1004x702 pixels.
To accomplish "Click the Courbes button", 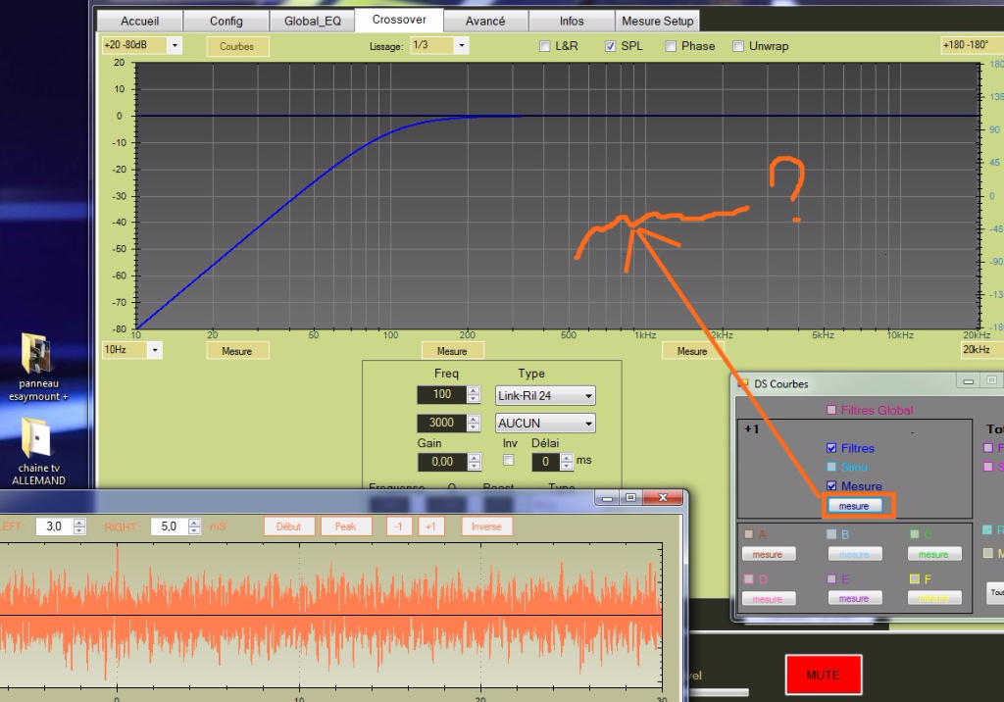I will [x=236, y=46].
